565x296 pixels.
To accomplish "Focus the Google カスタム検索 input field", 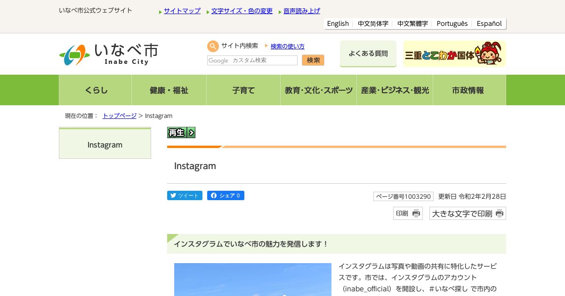I will pos(252,60).
